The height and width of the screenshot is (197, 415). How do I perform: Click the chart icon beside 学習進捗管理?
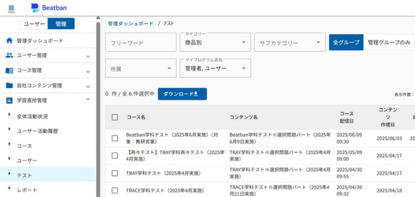pos(10,101)
